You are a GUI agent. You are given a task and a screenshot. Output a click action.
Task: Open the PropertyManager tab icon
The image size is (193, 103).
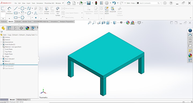[x=9, y=28]
